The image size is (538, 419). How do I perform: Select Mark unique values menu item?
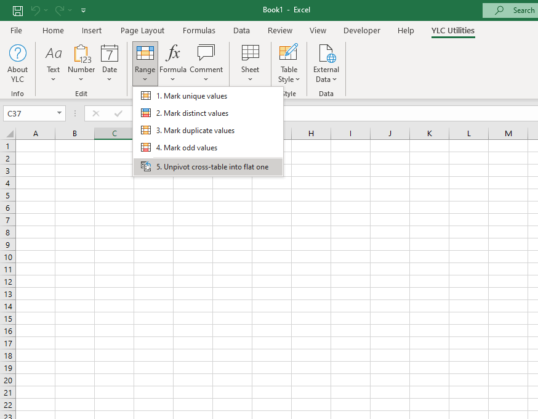(x=191, y=96)
